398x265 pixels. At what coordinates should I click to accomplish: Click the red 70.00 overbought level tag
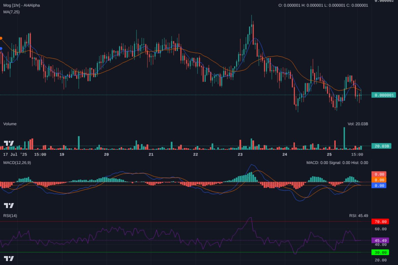[380, 222]
